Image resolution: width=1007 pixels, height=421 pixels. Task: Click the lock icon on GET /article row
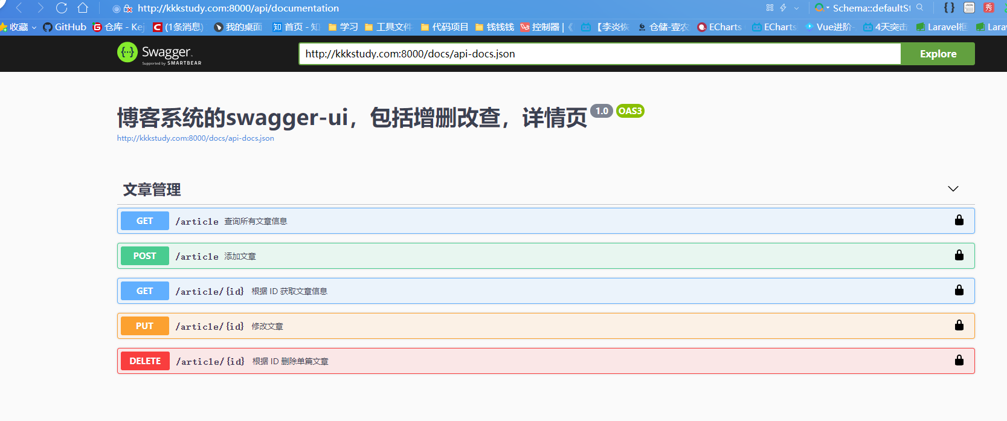pos(959,220)
